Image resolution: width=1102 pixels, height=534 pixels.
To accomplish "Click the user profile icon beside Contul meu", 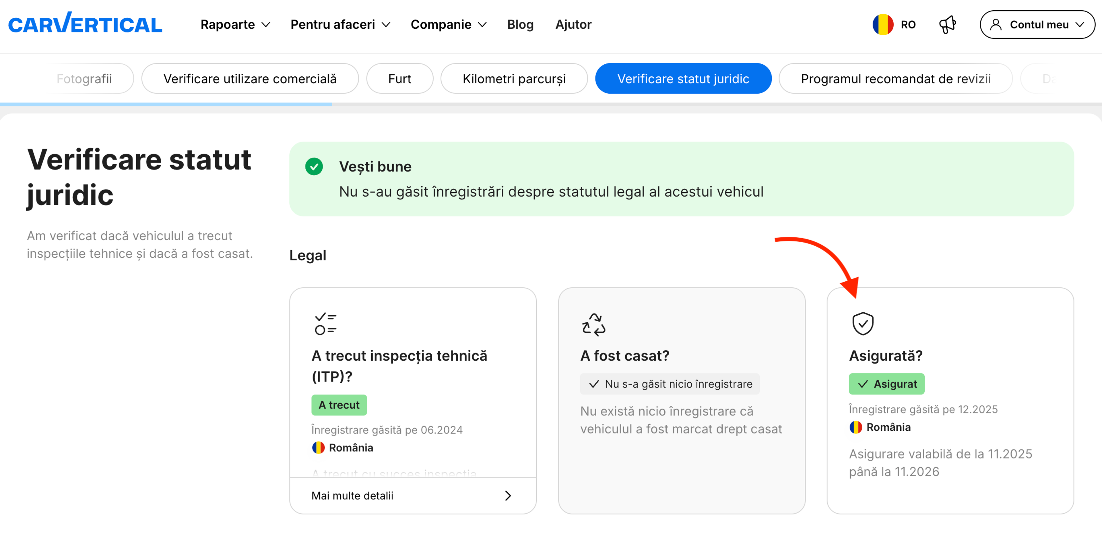I will click(997, 24).
